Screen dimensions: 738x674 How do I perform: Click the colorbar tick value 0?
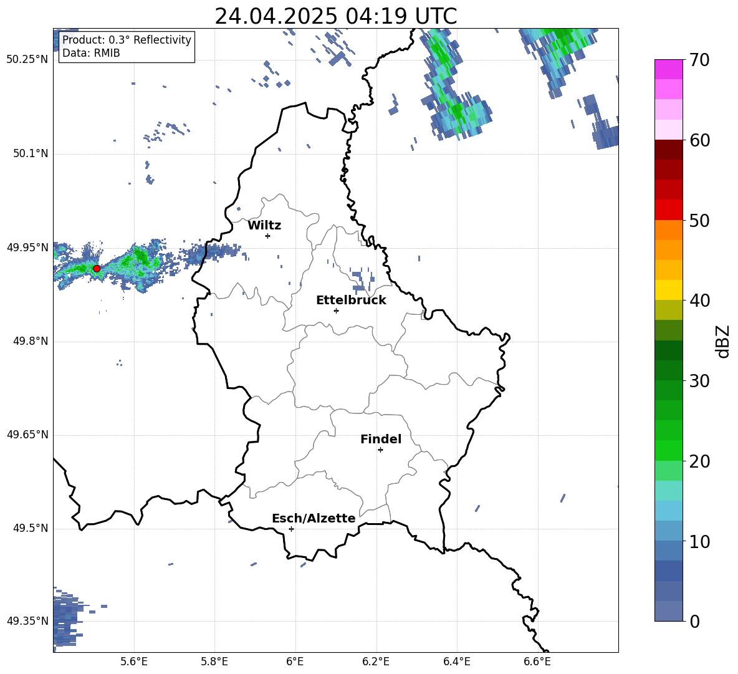[695, 622]
